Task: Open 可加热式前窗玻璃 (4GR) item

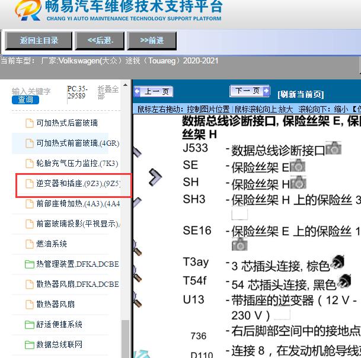Action: (x=78, y=143)
